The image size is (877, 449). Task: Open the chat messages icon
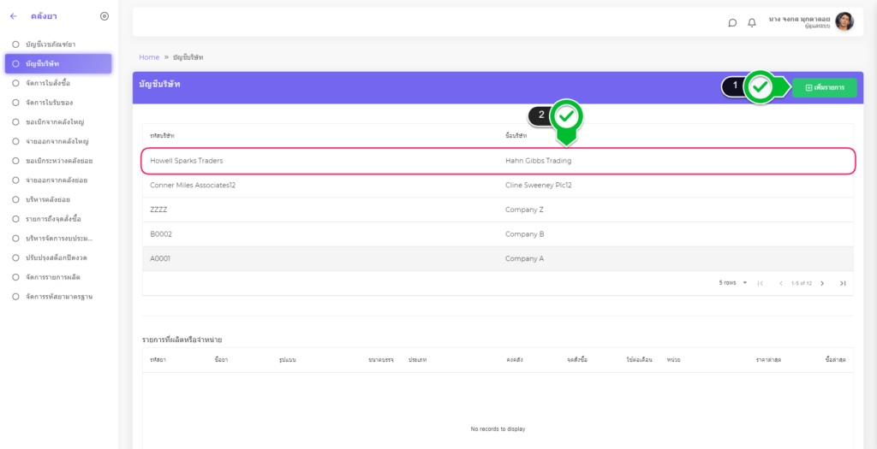click(732, 23)
